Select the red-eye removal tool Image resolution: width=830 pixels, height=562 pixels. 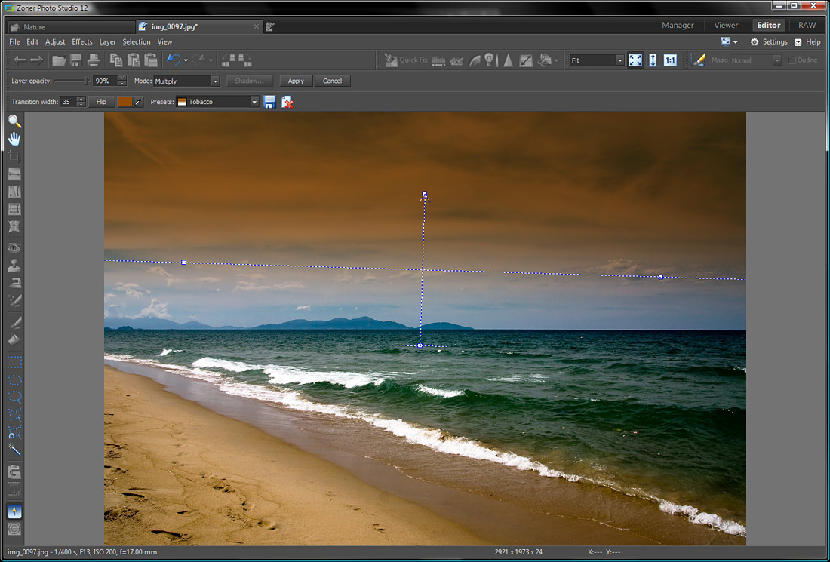tap(14, 247)
